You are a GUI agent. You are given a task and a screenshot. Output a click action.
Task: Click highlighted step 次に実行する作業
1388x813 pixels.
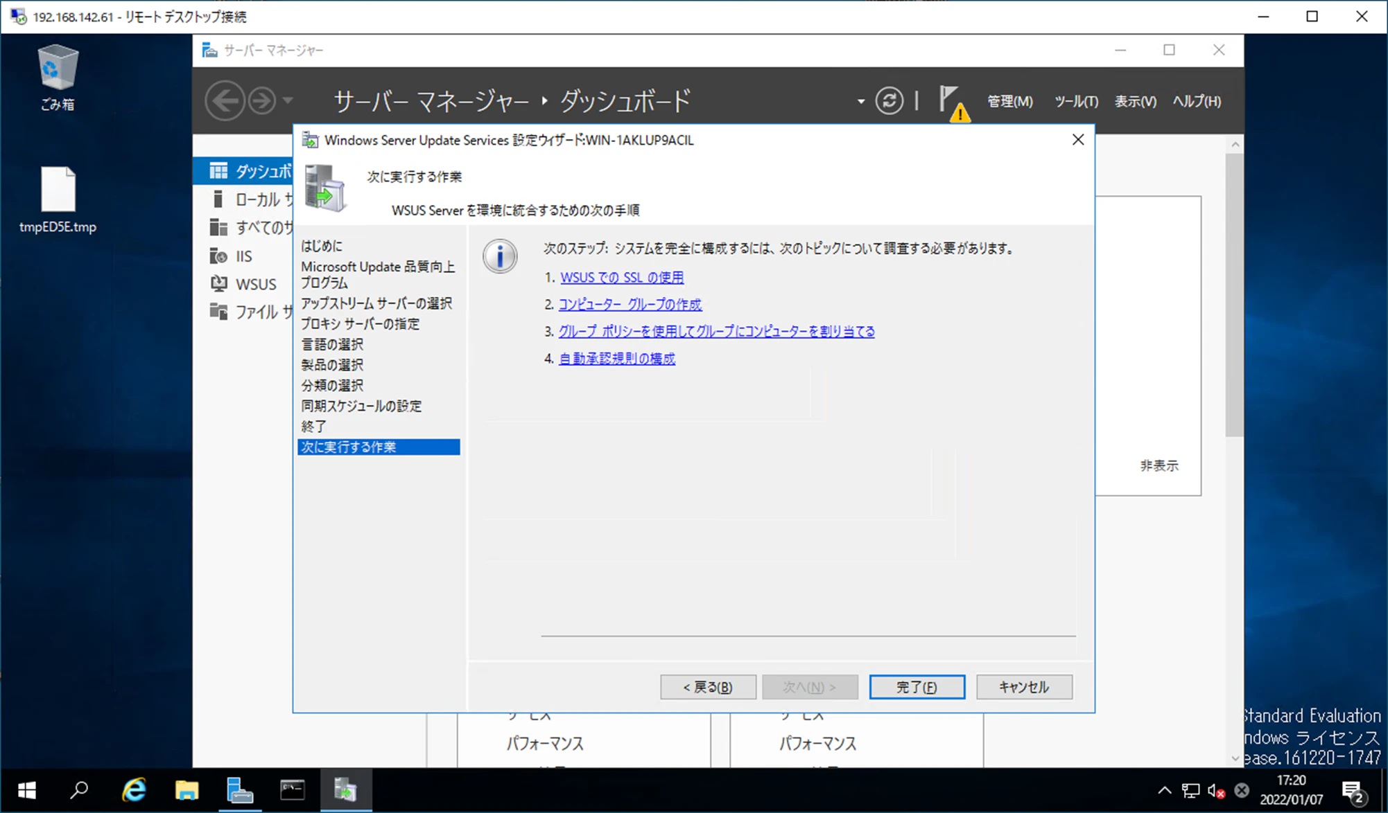pos(379,447)
